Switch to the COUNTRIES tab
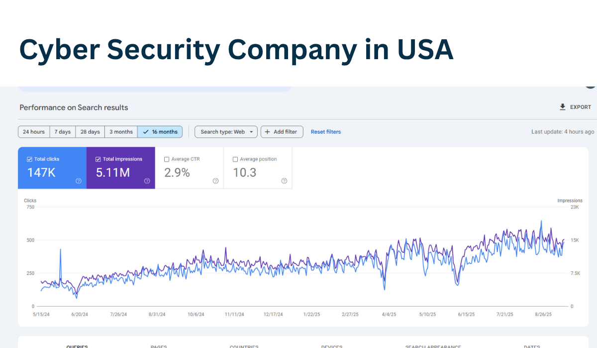 pos(244,346)
